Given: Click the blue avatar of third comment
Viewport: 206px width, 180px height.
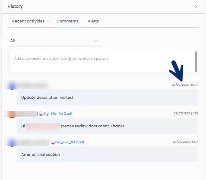Looking at the screenshot, I should [12, 143].
